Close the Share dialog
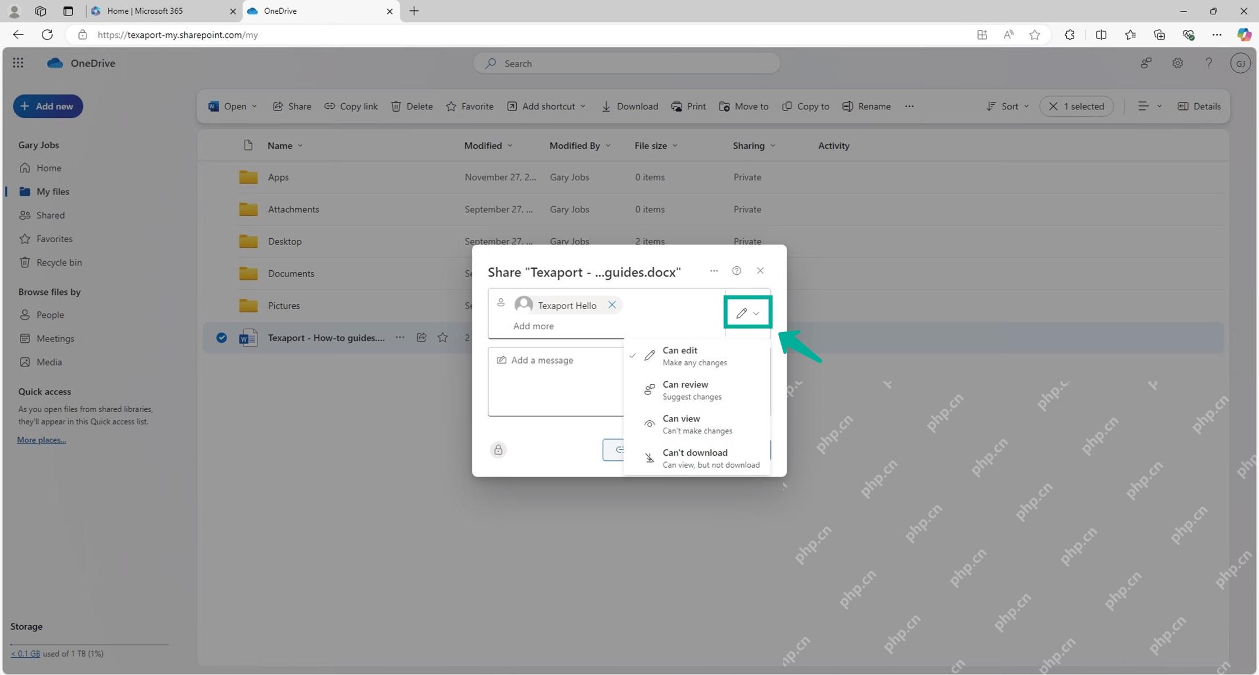The height and width of the screenshot is (675, 1259). 760,270
